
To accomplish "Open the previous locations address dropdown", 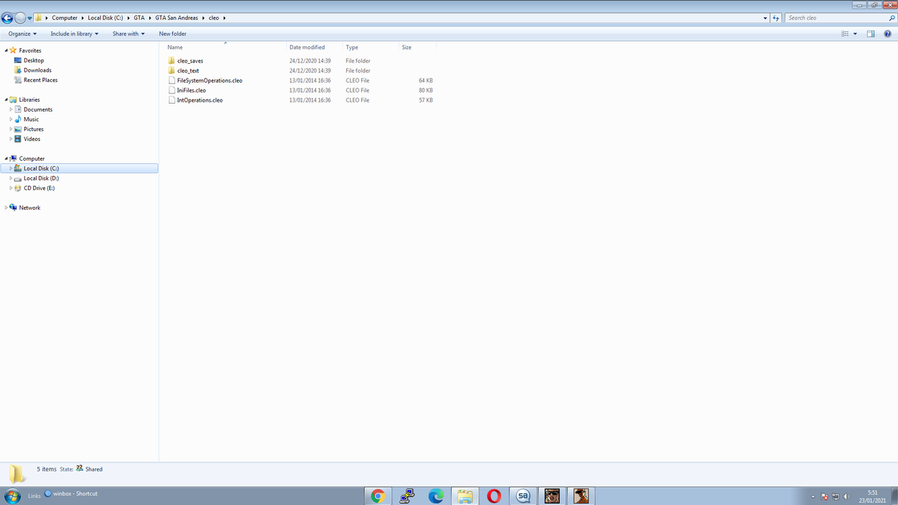I will (x=765, y=18).
